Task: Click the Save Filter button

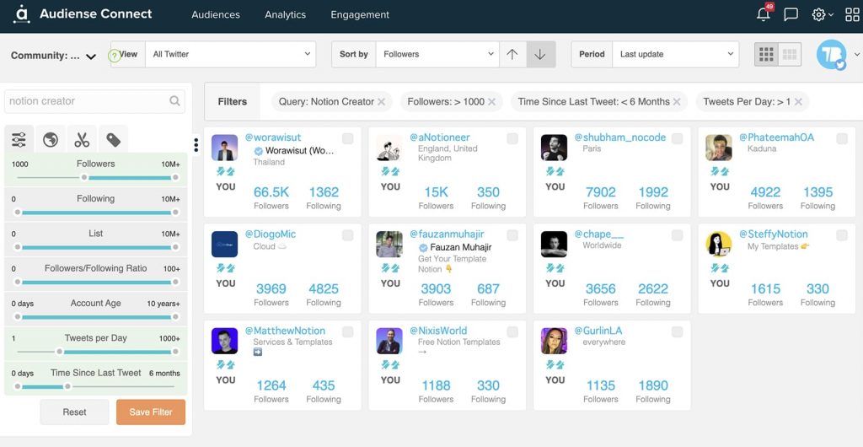Action: pyautogui.click(x=151, y=412)
